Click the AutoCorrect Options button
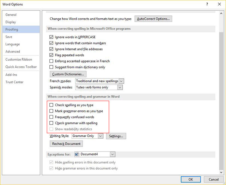The image size is (226, 185). tap(153, 19)
